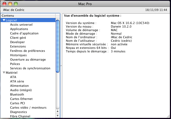Click the sidebar scrollbar thumb
The height and width of the screenshot is (119, 171).
tap(57, 46)
